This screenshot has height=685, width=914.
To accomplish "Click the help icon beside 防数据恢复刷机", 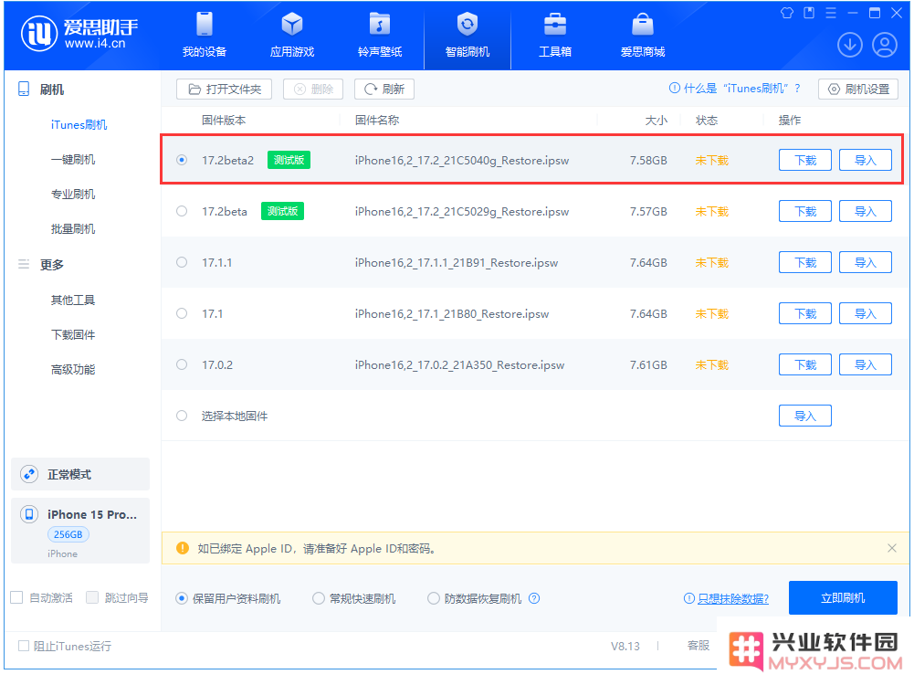I will (534, 598).
